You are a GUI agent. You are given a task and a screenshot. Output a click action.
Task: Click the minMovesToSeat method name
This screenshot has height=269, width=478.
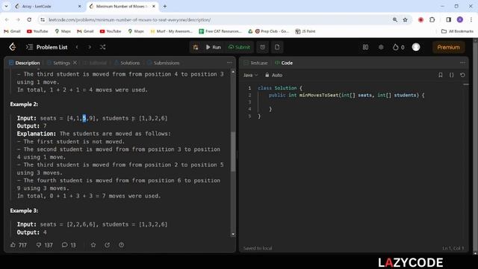point(319,95)
